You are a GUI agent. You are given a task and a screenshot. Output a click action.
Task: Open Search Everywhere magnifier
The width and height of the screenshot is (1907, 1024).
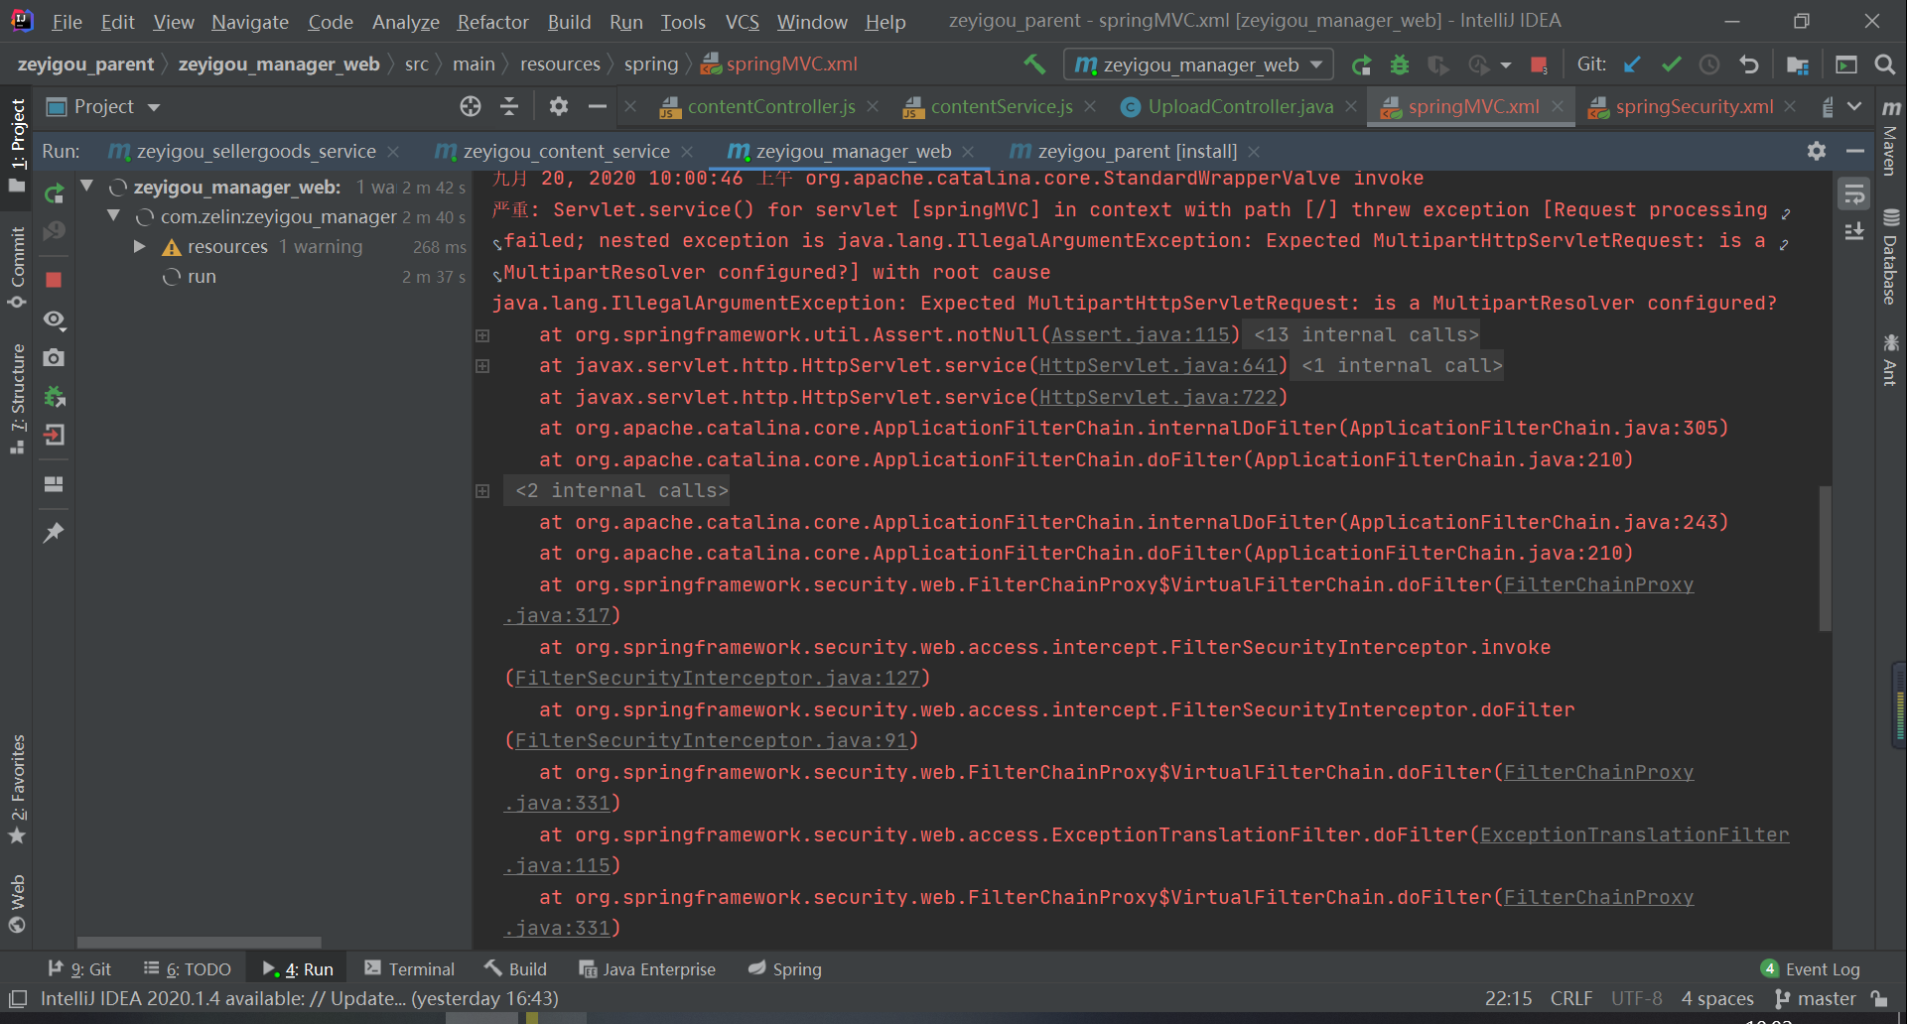1884,64
